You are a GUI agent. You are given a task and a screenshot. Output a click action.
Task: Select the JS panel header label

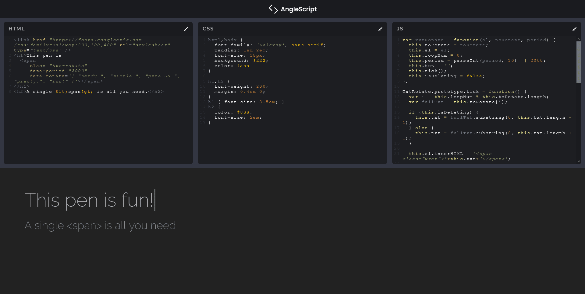pyautogui.click(x=400, y=29)
